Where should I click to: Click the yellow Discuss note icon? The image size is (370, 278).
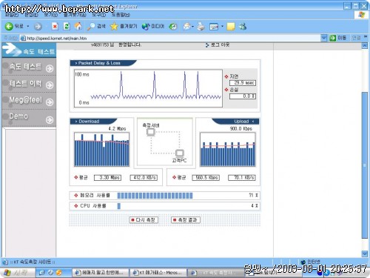(x=231, y=27)
